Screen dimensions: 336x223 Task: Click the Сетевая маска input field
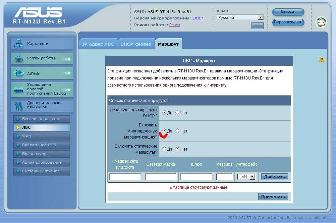161,177
